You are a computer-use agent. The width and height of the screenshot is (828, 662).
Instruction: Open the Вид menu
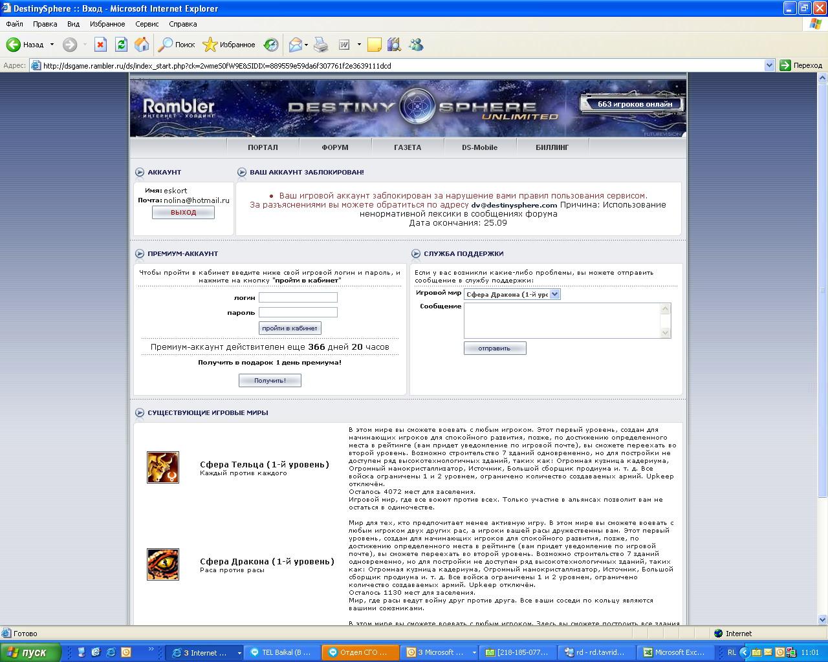pos(73,24)
